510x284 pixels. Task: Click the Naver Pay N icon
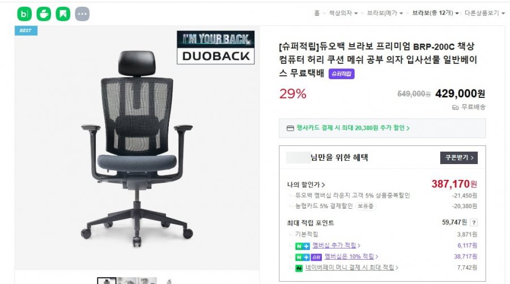[x=299, y=268]
